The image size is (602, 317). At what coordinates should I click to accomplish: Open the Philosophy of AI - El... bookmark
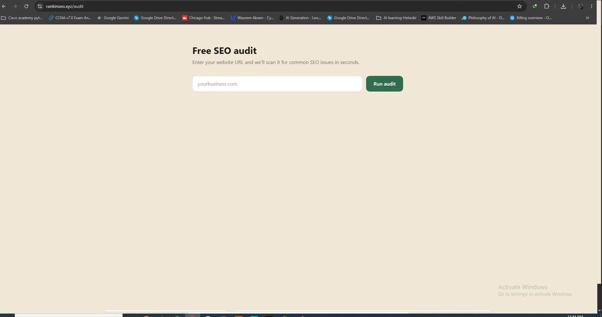[483, 18]
